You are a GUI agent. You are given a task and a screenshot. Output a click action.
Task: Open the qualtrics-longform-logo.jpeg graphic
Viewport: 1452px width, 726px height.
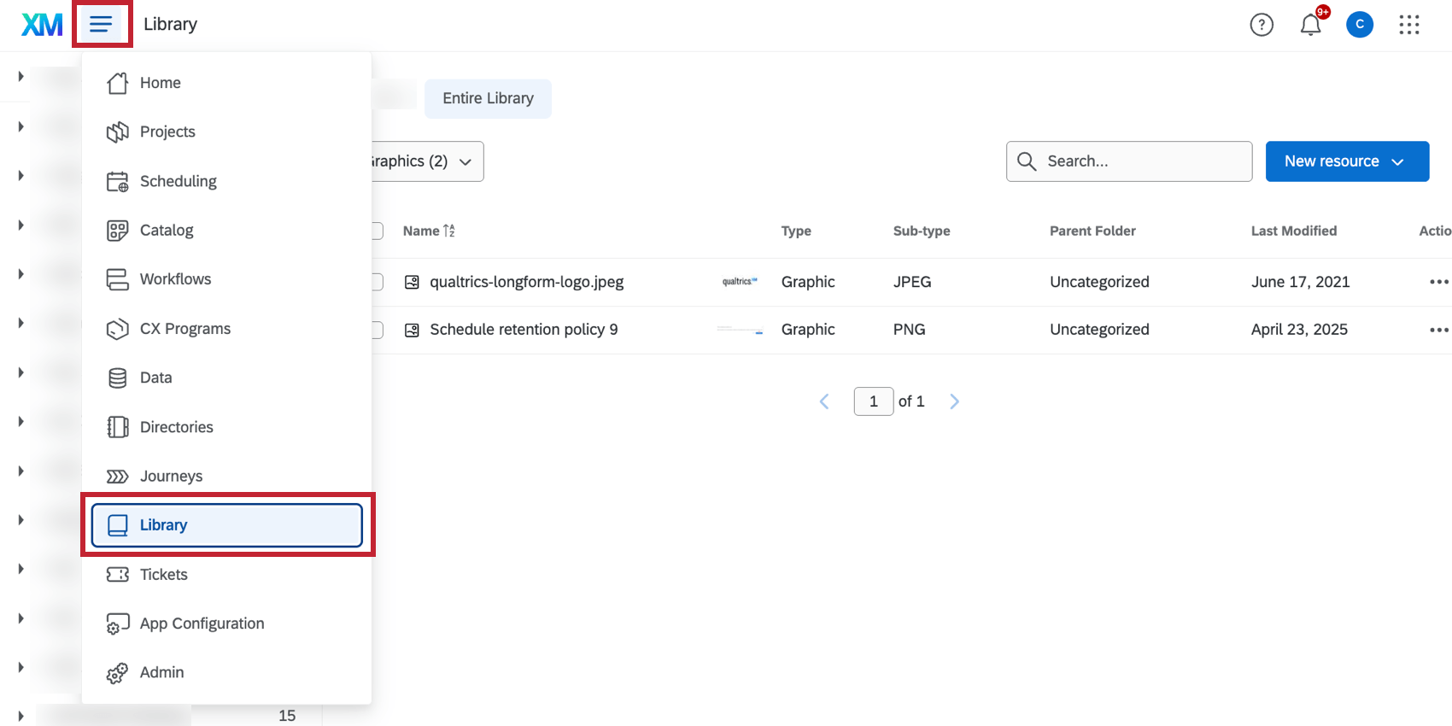526,282
